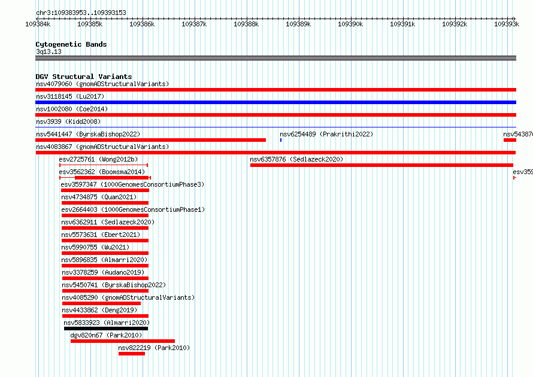Click the 109386k ruler position label
Viewport: 533px width, 377px height.
point(142,24)
